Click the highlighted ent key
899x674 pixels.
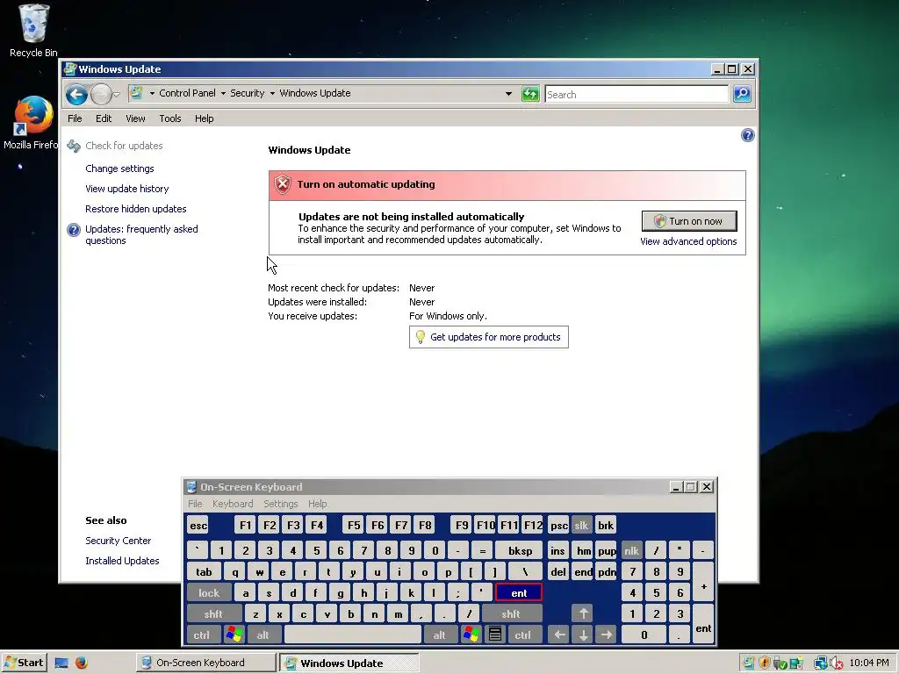click(518, 593)
